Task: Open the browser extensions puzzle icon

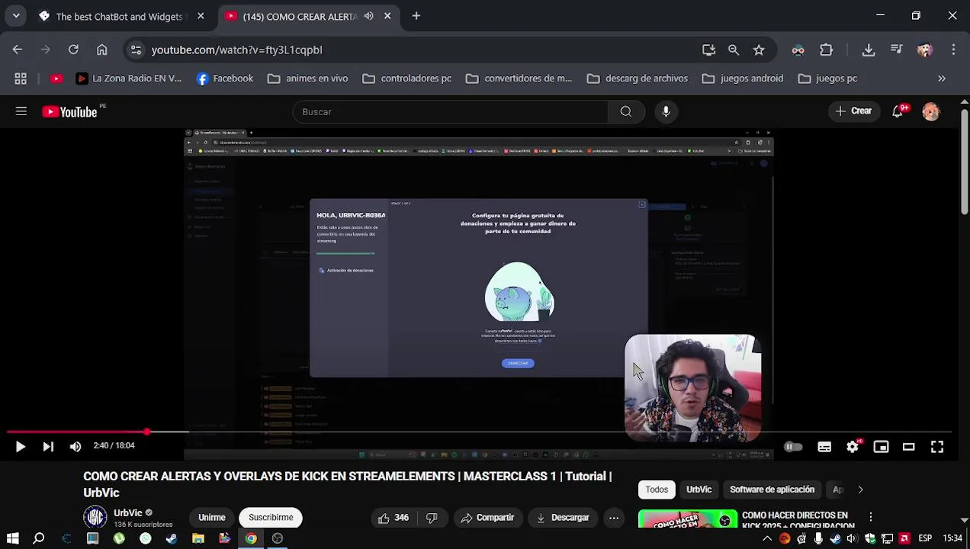Action: point(827,50)
